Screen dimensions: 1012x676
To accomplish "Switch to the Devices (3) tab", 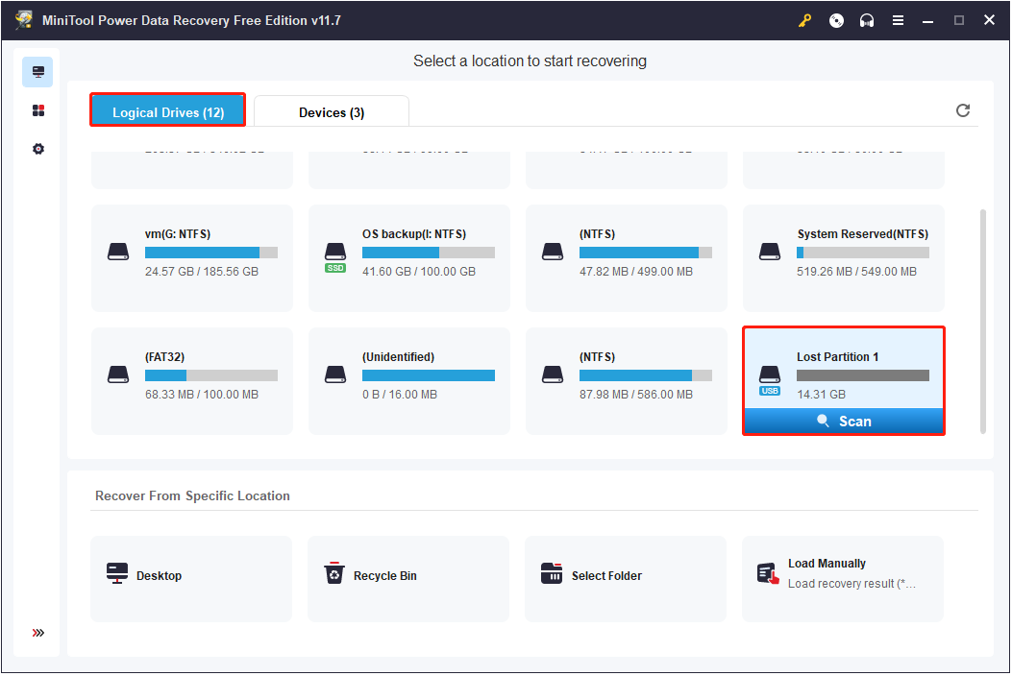I will [332, 112].
